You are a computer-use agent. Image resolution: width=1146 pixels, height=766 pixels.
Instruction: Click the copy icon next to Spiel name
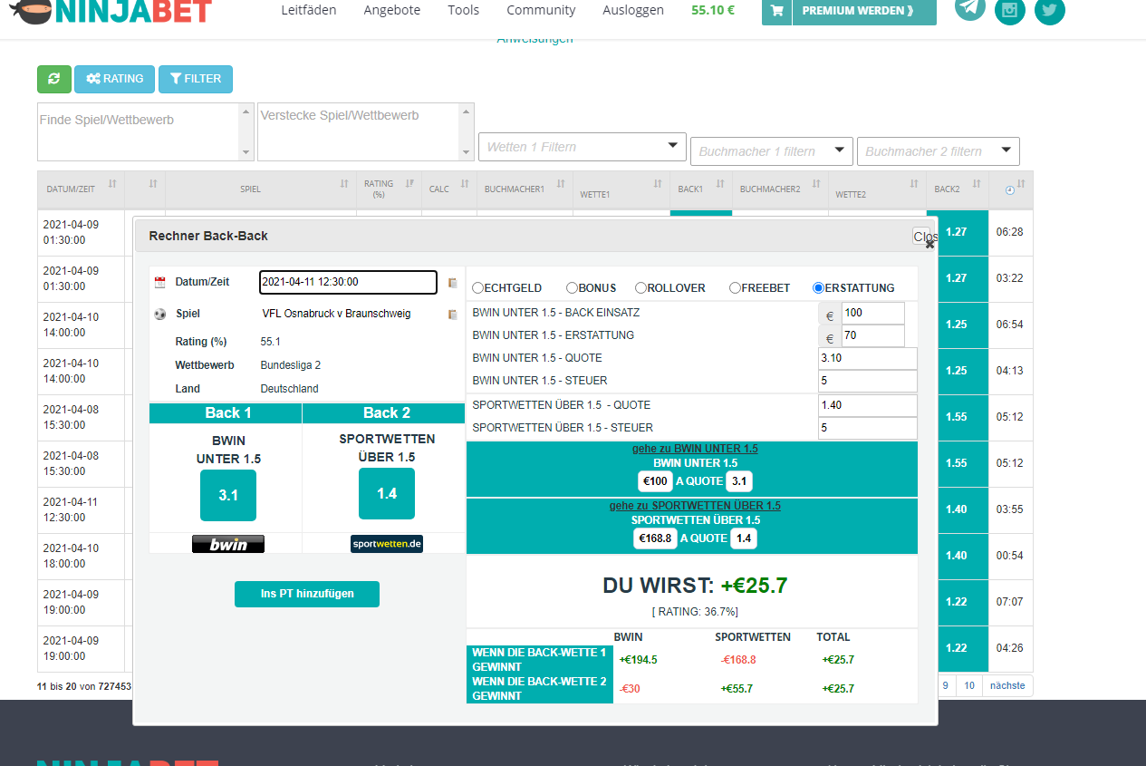pyautogui.click(x=452, y=315)
